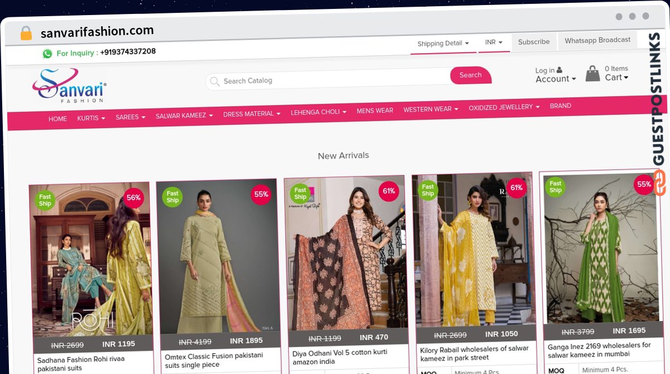Open the Mens Wear category
This screenshot has height=374, width=670.
coord(375,111)
